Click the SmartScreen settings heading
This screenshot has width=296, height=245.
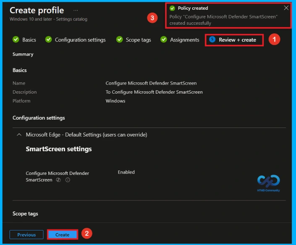pos(59,149)
